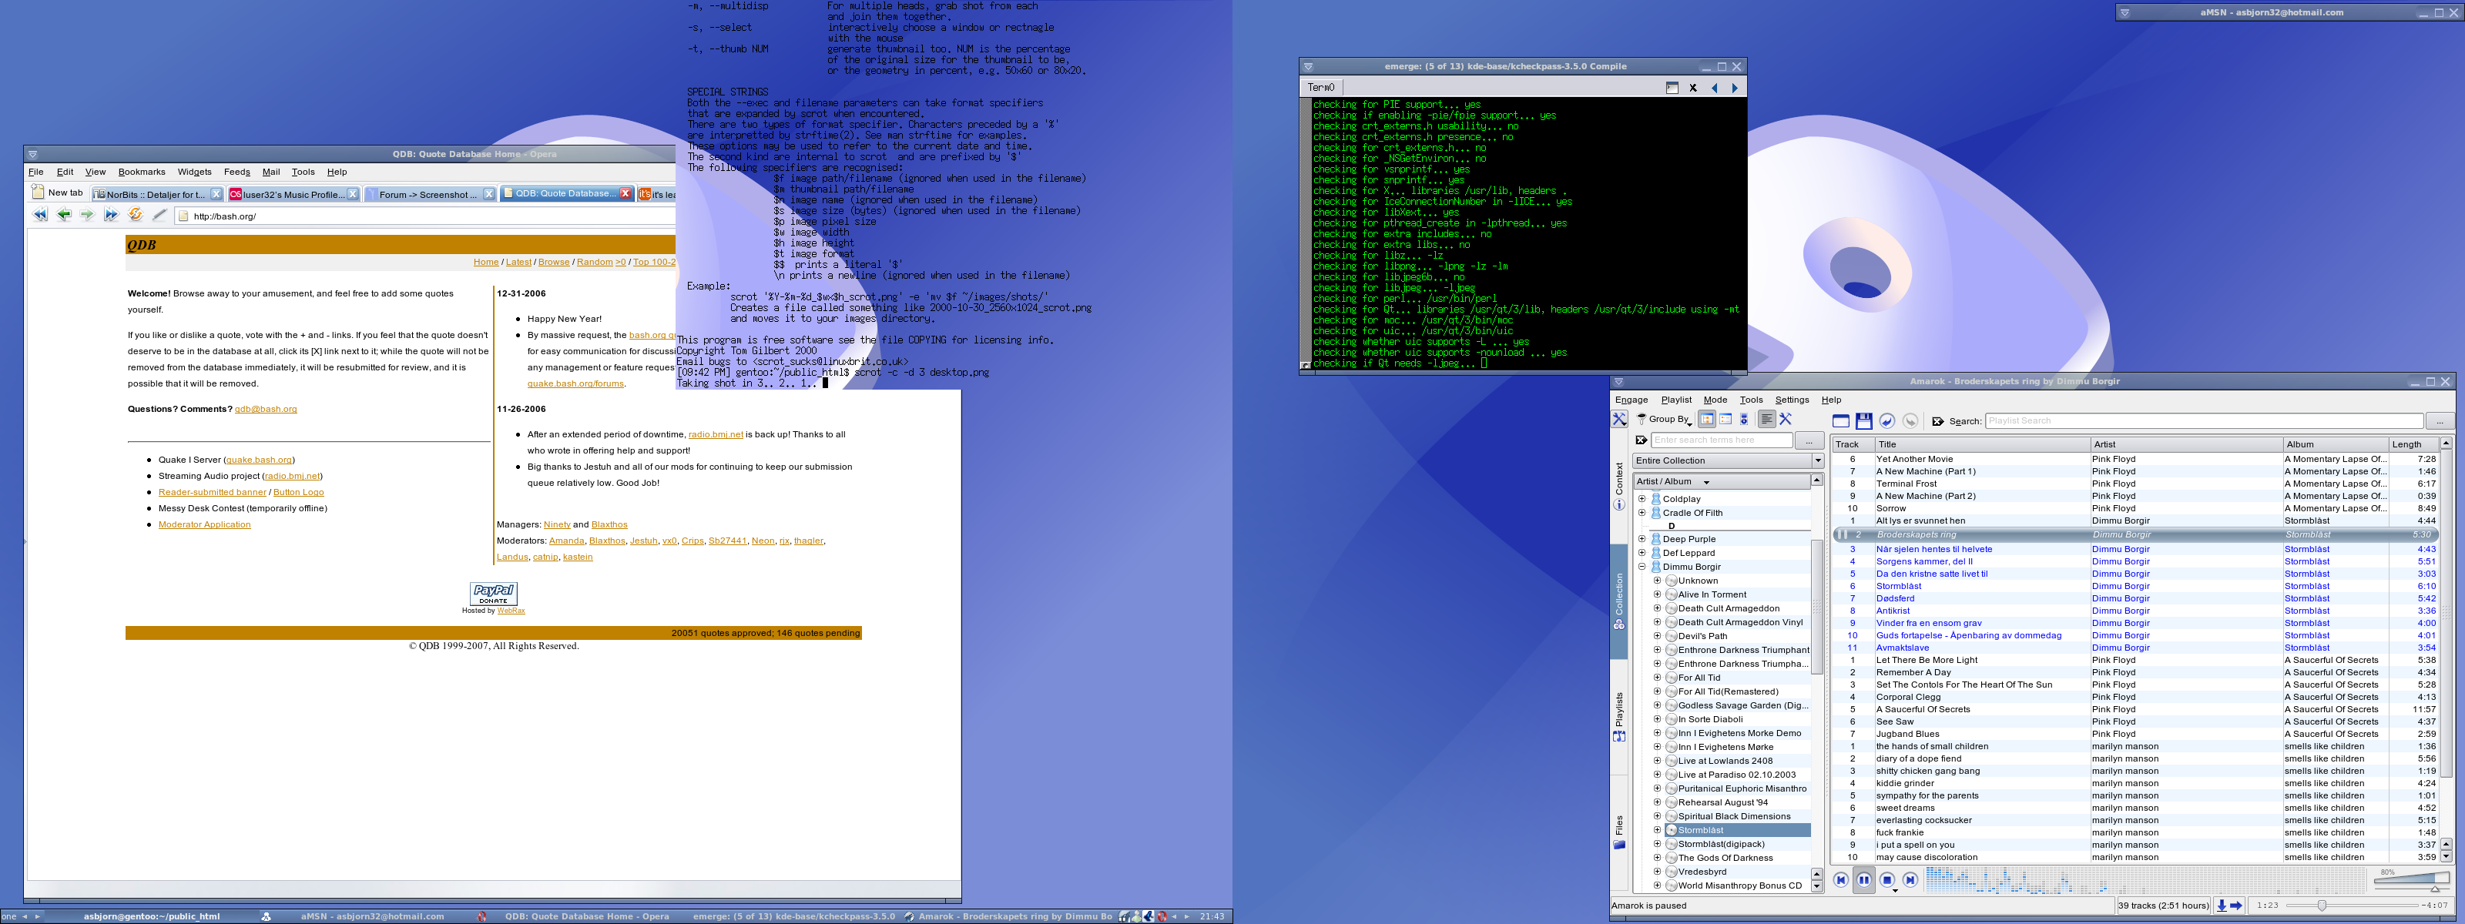Expand the Cradle Of Filth artist node

coord(1642,513)
